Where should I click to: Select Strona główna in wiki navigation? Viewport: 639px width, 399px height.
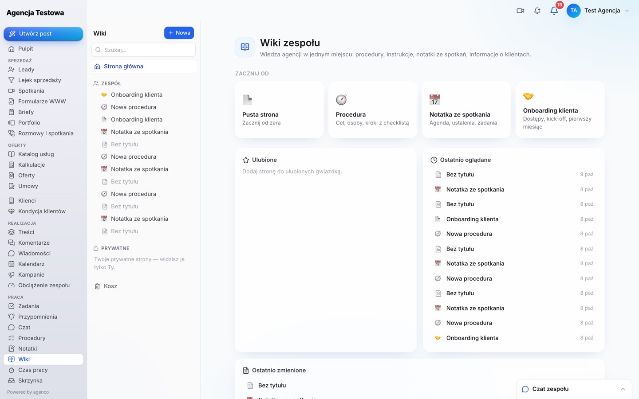tap(144, 66)
